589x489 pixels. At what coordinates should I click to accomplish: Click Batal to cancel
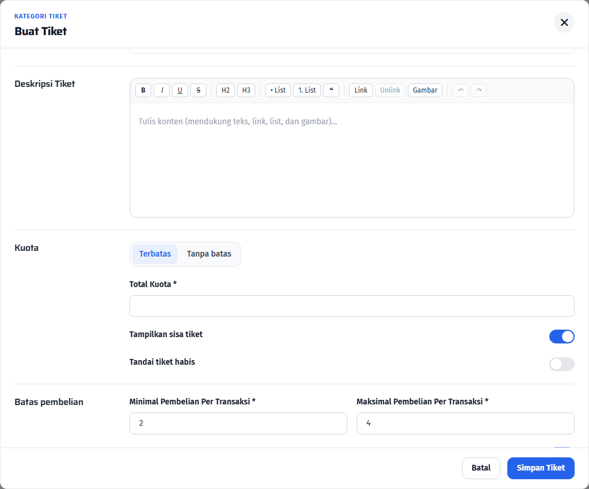(x=481, y=468)
